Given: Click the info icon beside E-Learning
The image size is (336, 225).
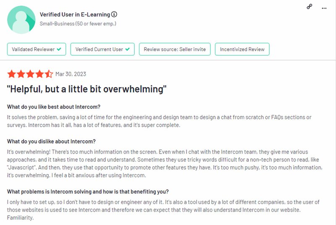Looking at the screenshot, I should 114,14.
